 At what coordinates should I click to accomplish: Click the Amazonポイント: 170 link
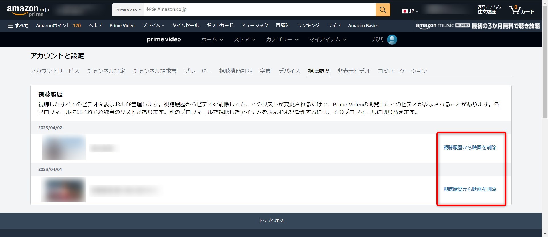pyautogui.click(x=59, y=26)
